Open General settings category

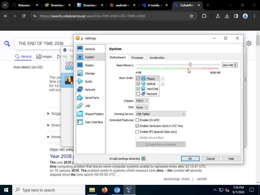pos(91,49)
